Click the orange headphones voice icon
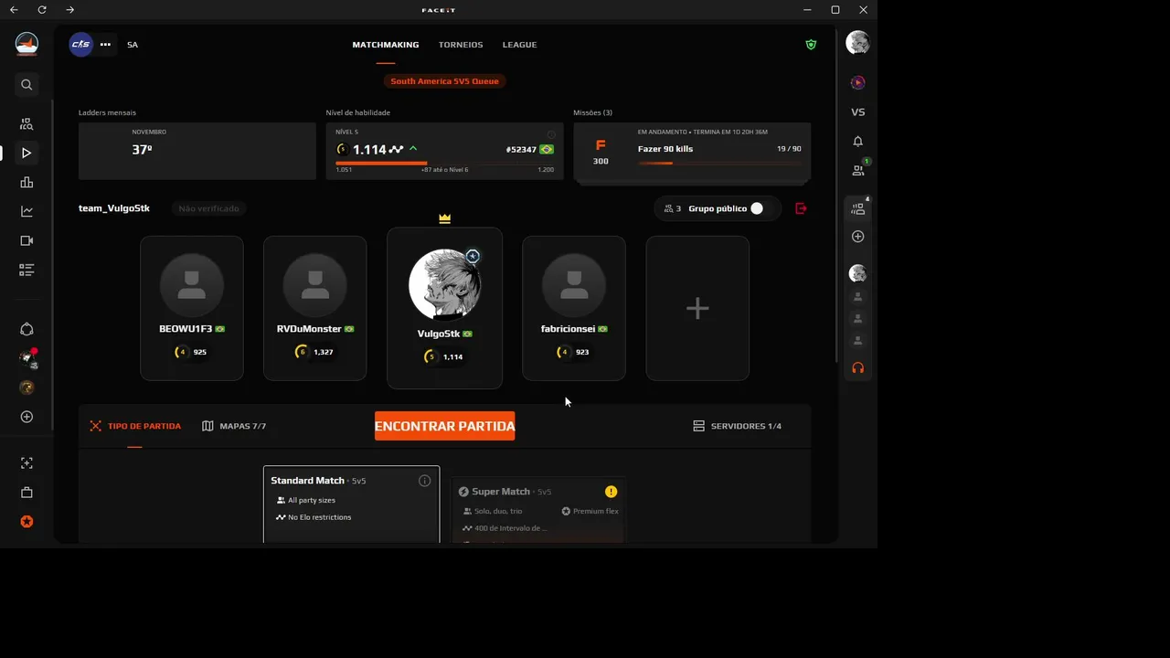1170x658 pixels. coord(857,368)
